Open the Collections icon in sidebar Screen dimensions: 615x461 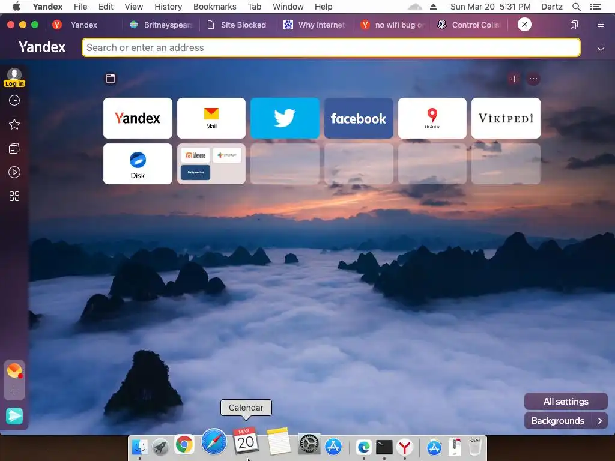pyautogui.click(x=14, y=149)
